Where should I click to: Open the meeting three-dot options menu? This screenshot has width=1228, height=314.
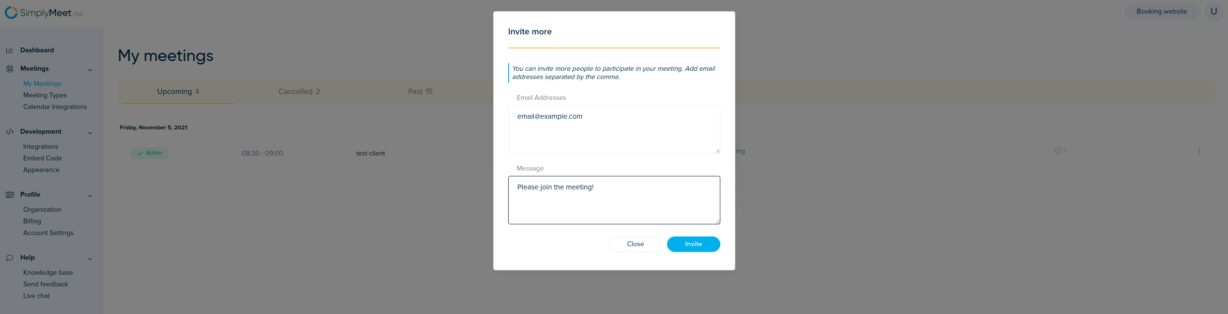pyautogui.click(x=1199, y=151)
